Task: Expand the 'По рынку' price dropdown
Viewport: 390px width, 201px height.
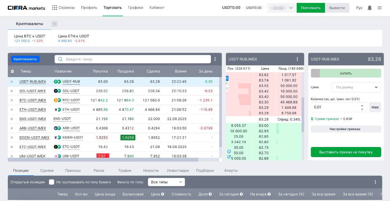Action: (x=356, y=87)
